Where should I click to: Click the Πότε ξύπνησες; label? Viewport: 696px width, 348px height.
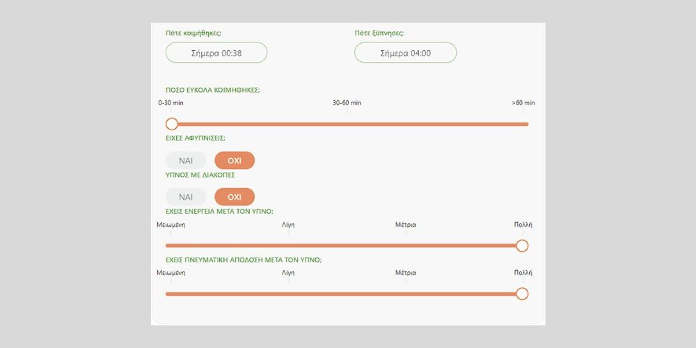[379, 33]
